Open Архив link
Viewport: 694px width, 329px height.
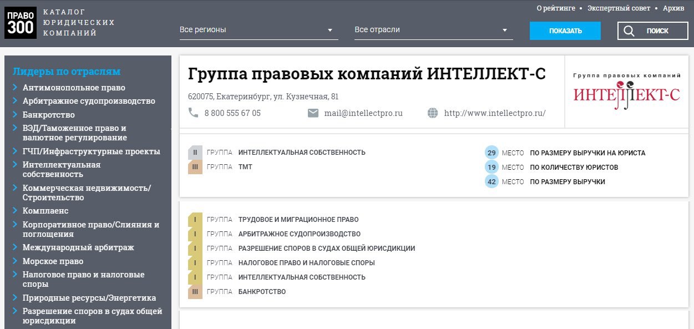click(x=673, y=8)
